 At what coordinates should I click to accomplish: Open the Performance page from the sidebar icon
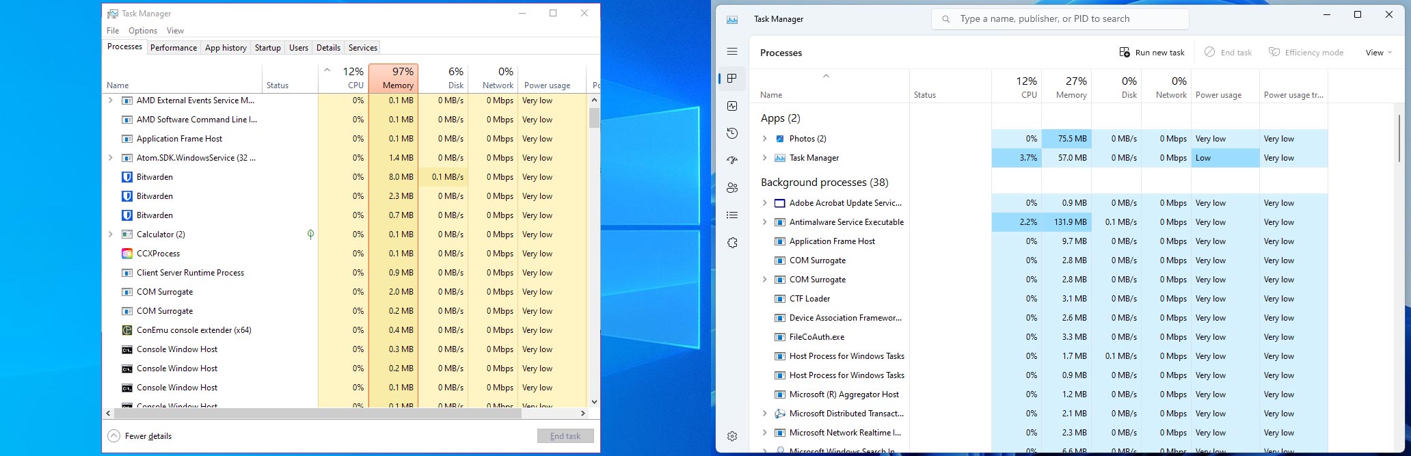click(x=732, y=106)
